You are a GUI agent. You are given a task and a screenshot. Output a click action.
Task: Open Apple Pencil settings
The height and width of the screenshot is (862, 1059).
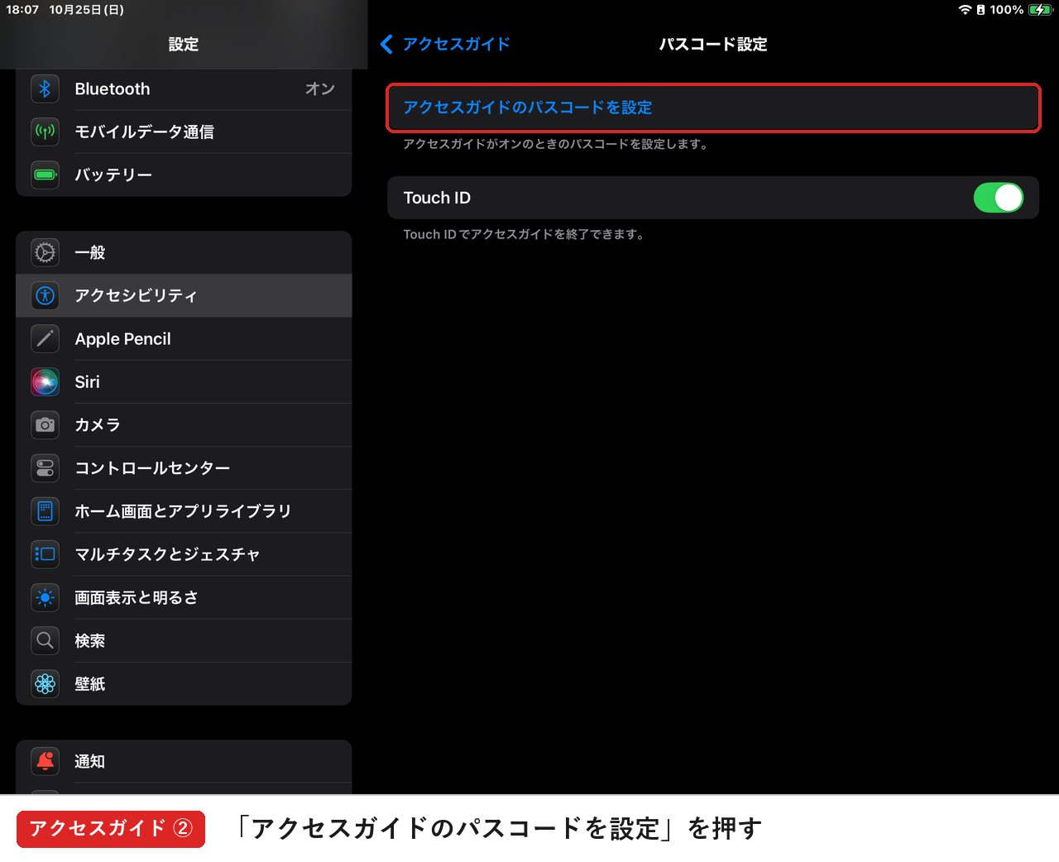(184, 338)
